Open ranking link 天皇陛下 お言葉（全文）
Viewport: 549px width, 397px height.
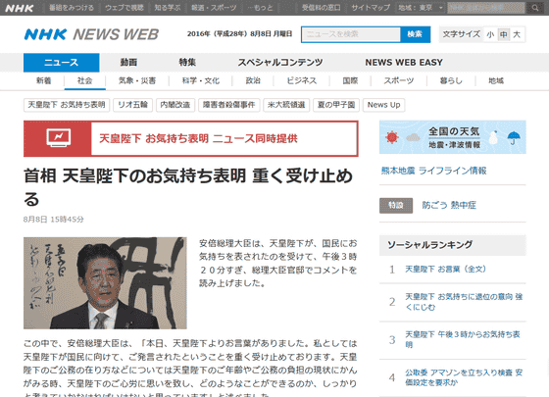tap(445, 270)
